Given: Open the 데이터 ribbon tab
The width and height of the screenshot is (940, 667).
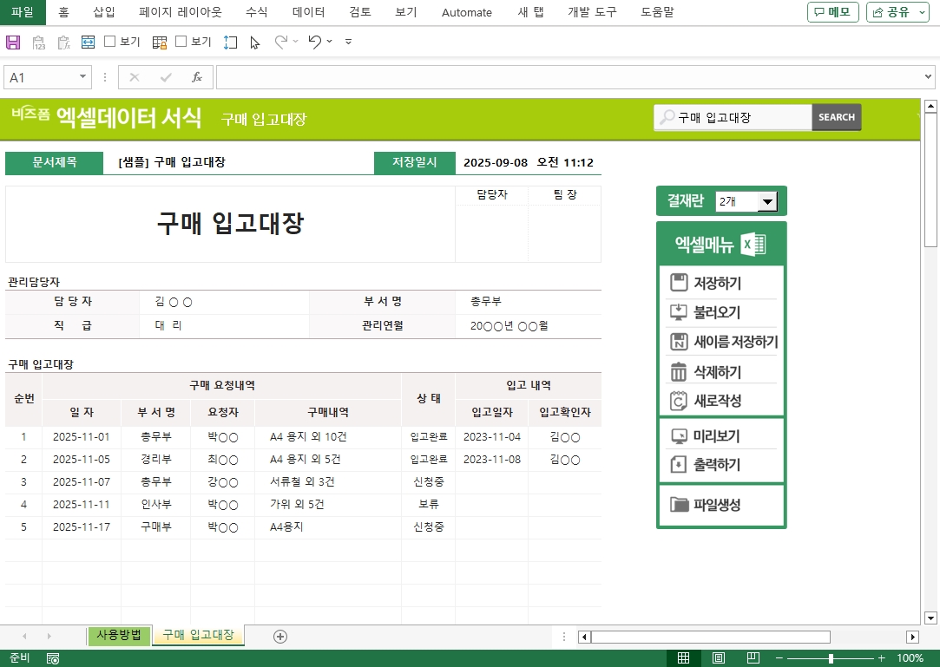Looking at the screenshot, I should click(308, 12).
